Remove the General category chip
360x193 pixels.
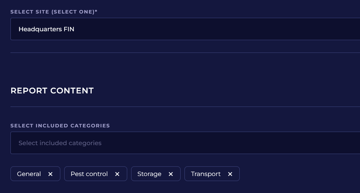pos(50,174)
